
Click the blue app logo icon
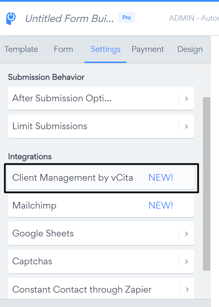click(x=11, y=19)
